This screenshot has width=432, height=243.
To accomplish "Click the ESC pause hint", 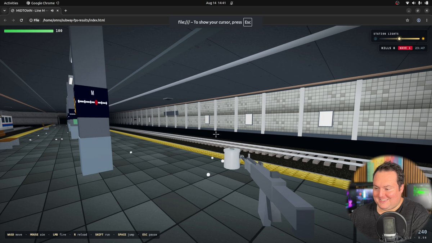I will tap(150, 235).
